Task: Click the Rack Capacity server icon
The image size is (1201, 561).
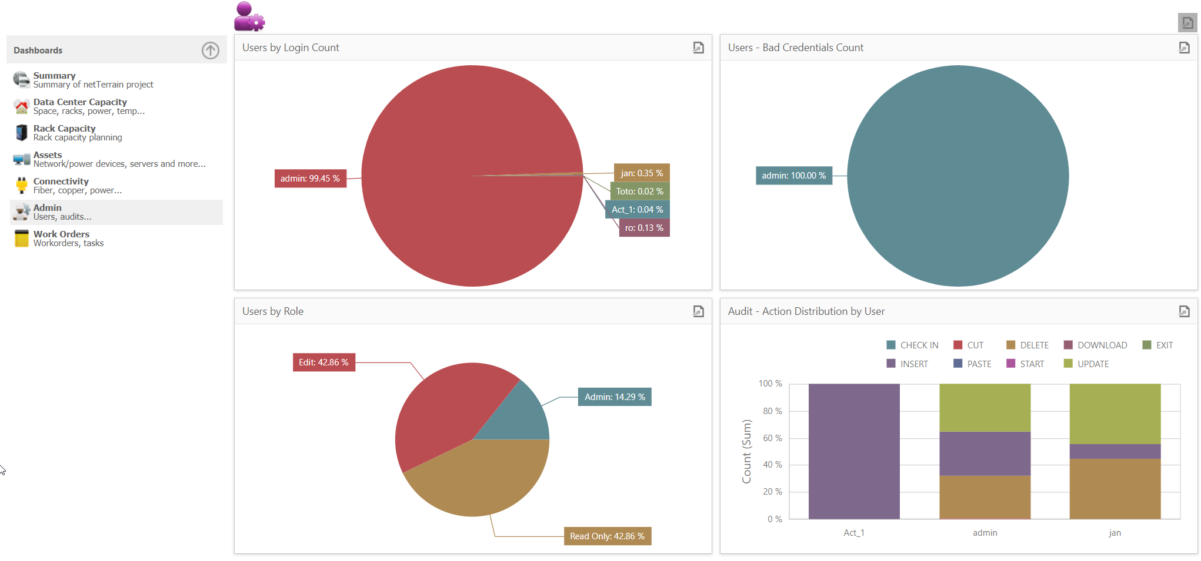Action: [22, 133]
